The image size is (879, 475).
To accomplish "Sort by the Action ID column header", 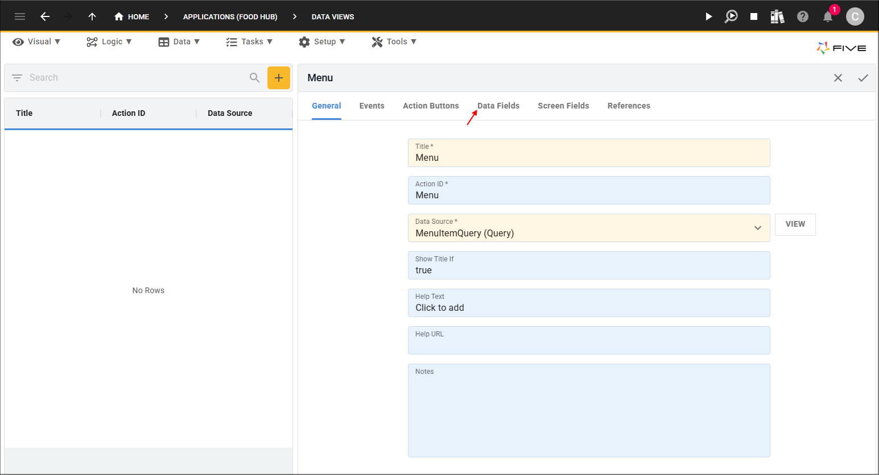I will pos(129,113).
